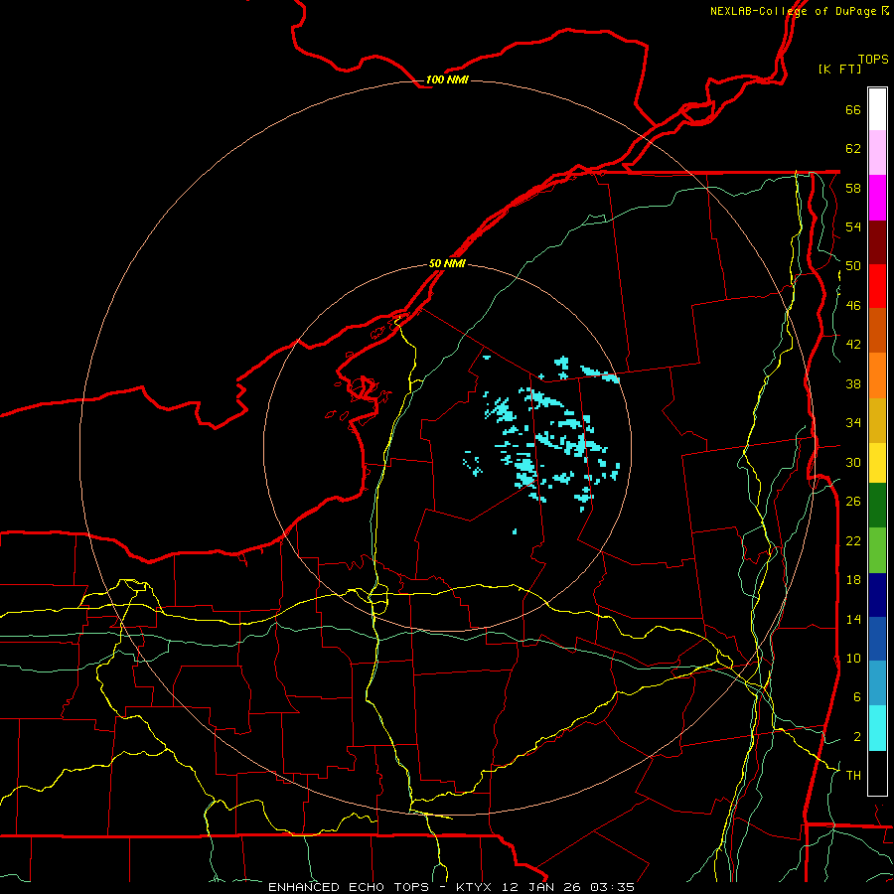
Task: Select the bright red 46-50 kft swatch
Action: pos(877,286)
